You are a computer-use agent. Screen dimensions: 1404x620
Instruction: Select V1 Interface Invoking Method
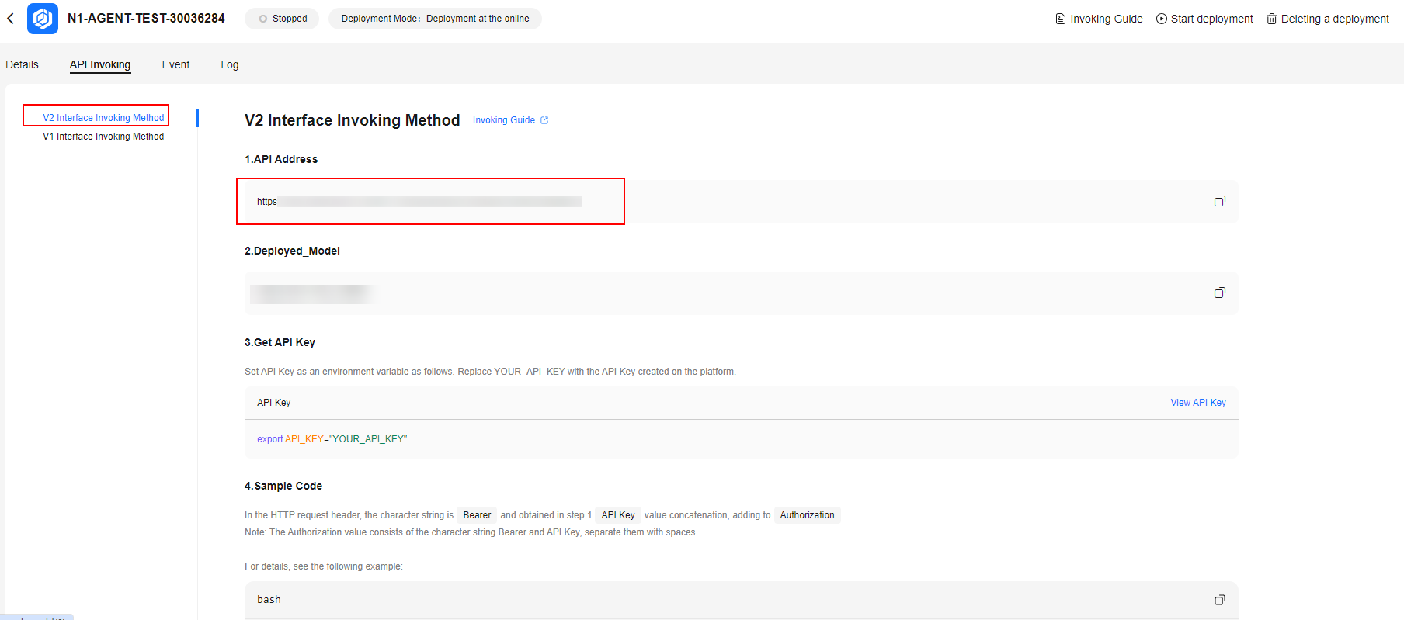103,137
